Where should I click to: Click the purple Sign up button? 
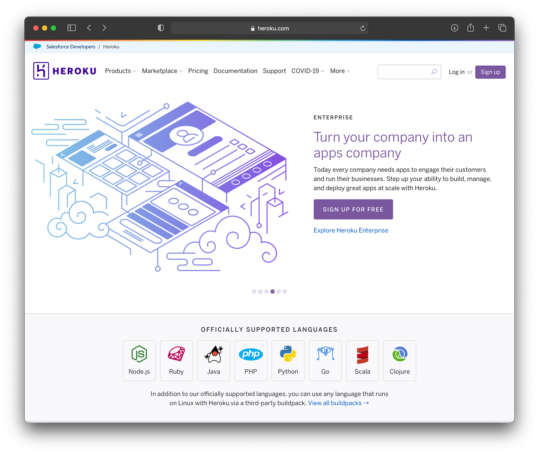[490, 72]
